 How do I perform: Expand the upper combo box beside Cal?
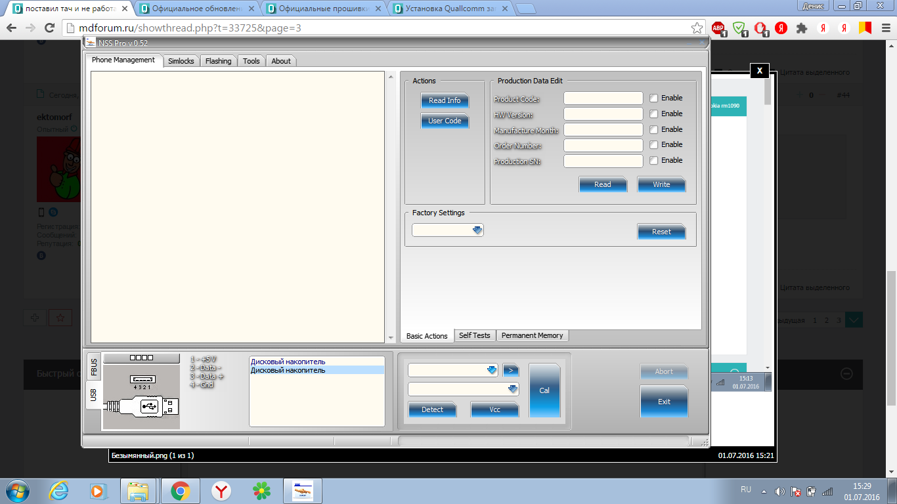click(492, 370)
